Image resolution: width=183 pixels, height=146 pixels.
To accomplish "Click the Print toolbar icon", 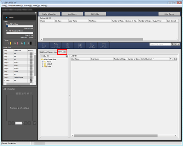I will pyautogui.click(x=44, y=45).
